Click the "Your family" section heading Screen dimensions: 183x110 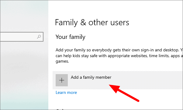coord(71,37)
